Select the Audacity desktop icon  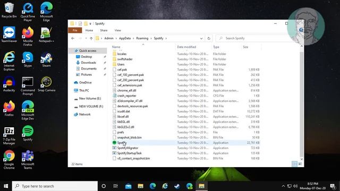pos(9,84)
